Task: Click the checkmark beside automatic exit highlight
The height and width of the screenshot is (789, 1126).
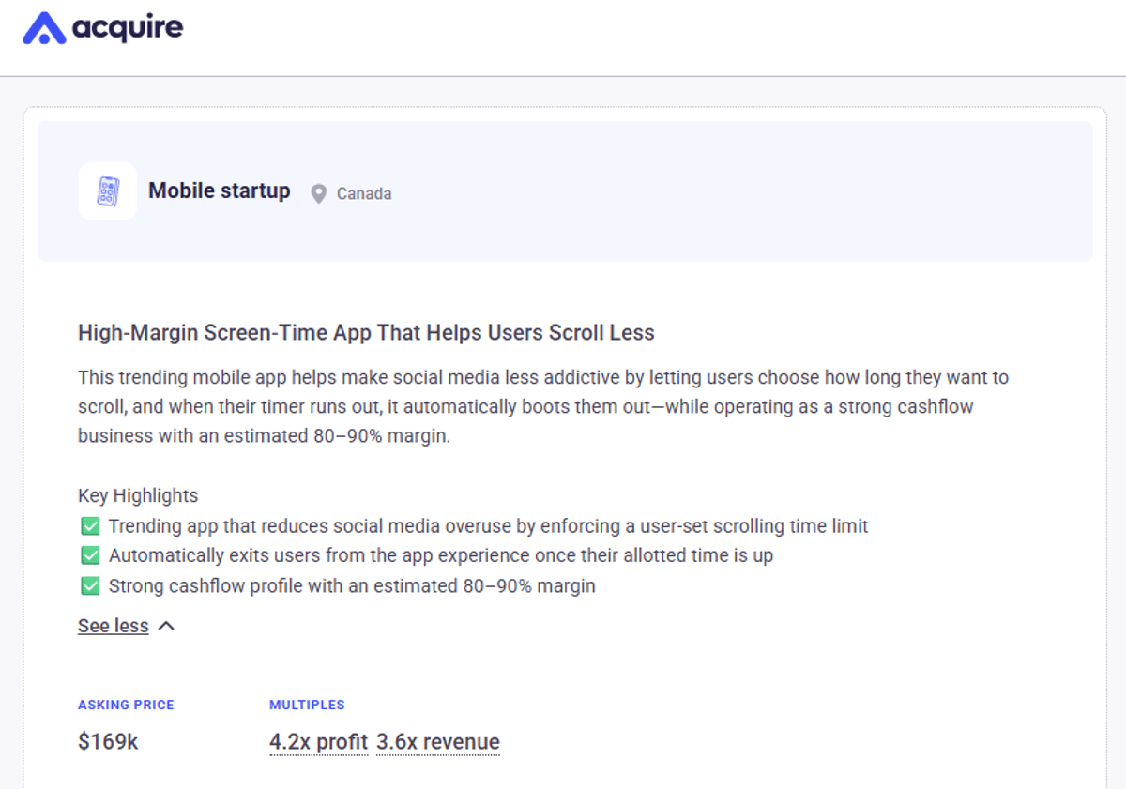Action: point(90,555)
